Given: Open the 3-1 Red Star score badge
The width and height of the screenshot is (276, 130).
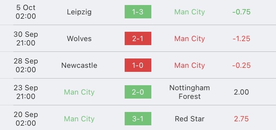Looking at the screenshot, I should (138, 119).
